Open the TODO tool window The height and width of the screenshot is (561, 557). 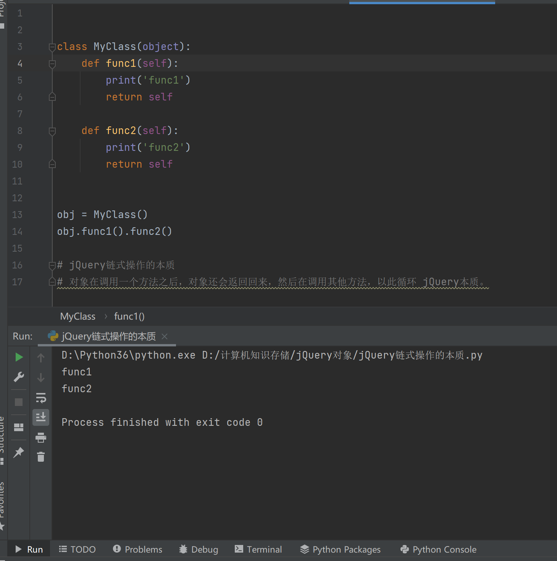coord(77,550)
